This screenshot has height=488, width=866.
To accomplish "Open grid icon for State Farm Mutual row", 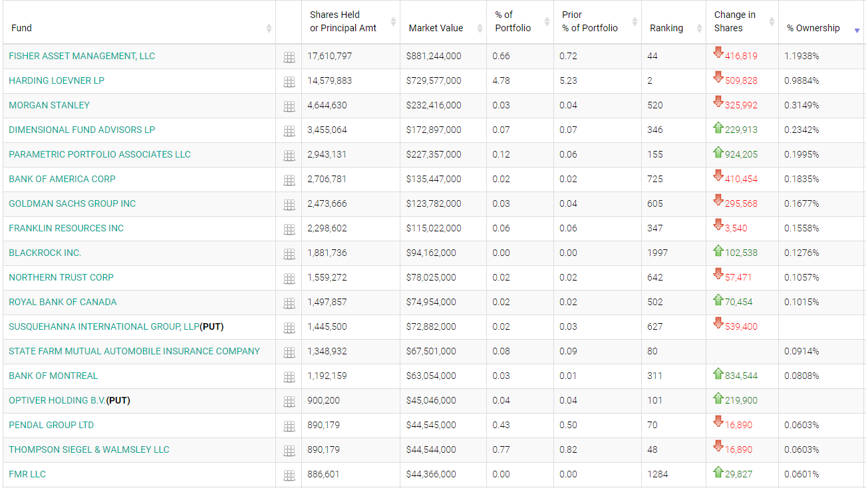I will click(289, 352).
